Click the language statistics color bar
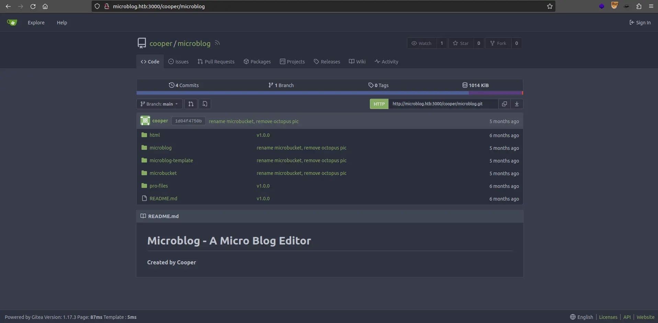Screen dimensions: 658x323 point(330,93)
